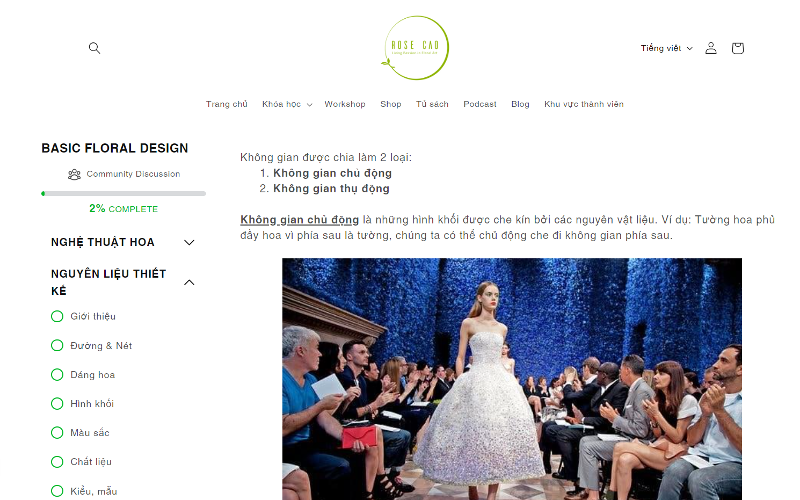Click the fashion runway image
Image resolution: width=800 pixels, height=500 pixels.
coord(512,379)
